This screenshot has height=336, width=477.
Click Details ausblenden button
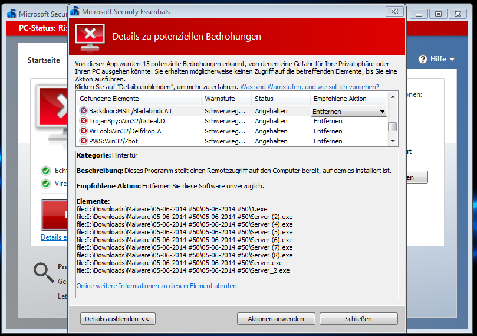(118, 319)
